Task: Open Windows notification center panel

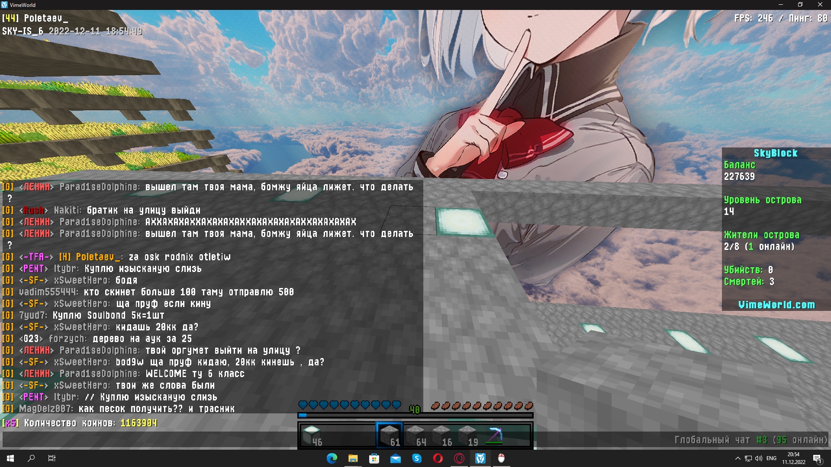Action: click(818, 459)
